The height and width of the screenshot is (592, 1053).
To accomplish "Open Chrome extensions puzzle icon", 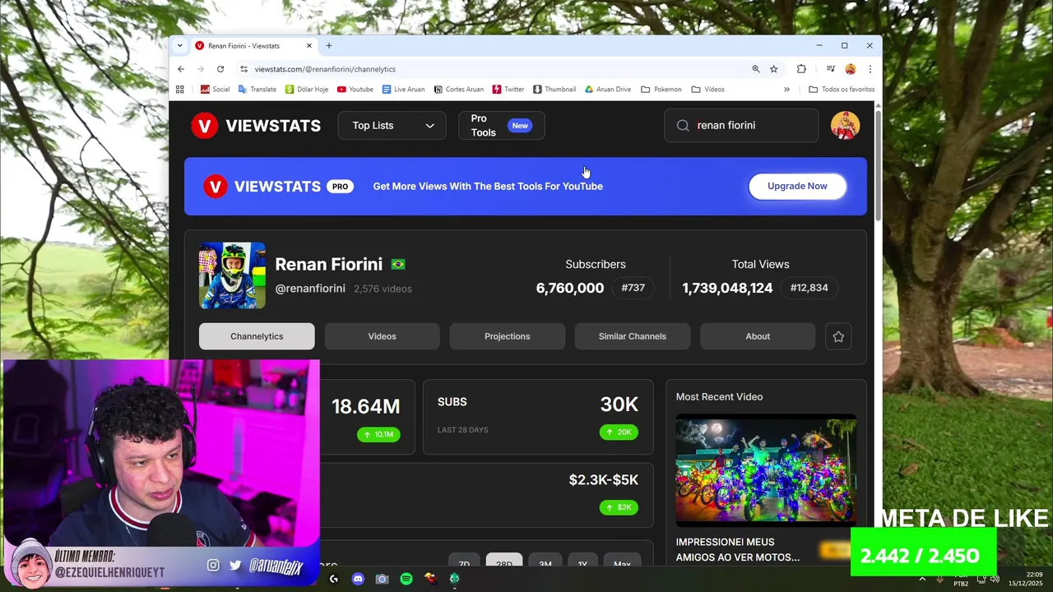I will coord(801,69).
